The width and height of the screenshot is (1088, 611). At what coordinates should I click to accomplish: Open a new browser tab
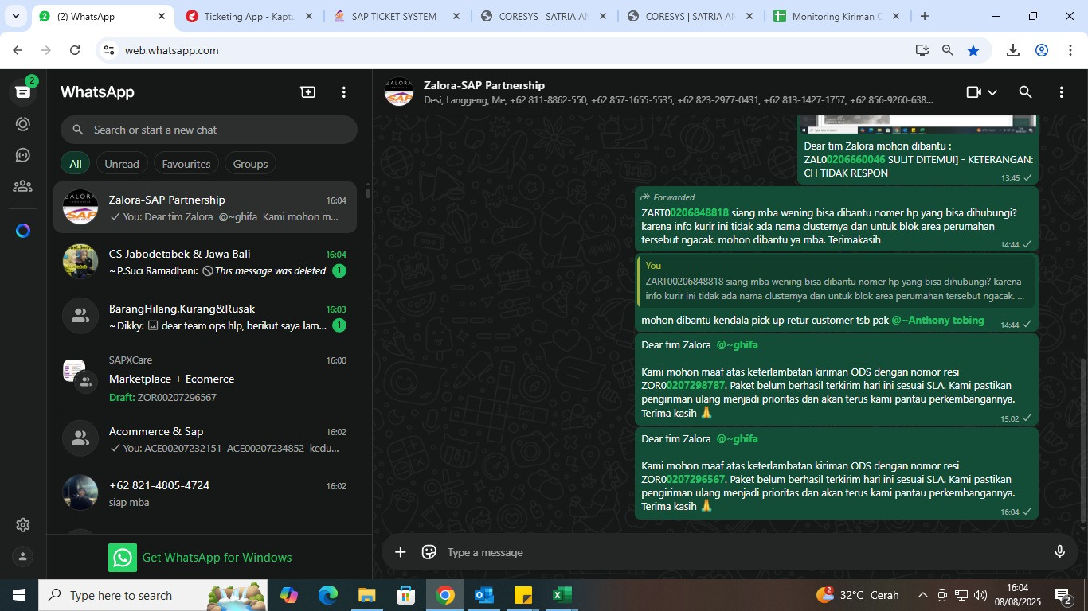pos(924,16)
